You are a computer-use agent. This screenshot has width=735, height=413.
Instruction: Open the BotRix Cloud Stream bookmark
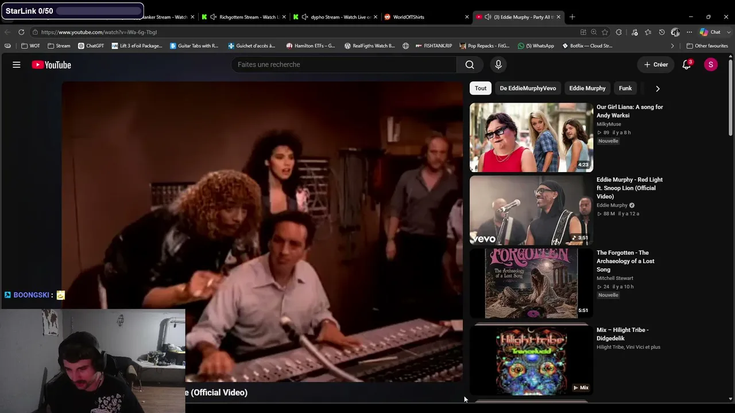[x=587, y=46]
